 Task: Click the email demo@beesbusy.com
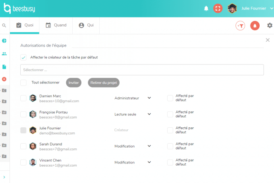(57, 133)
